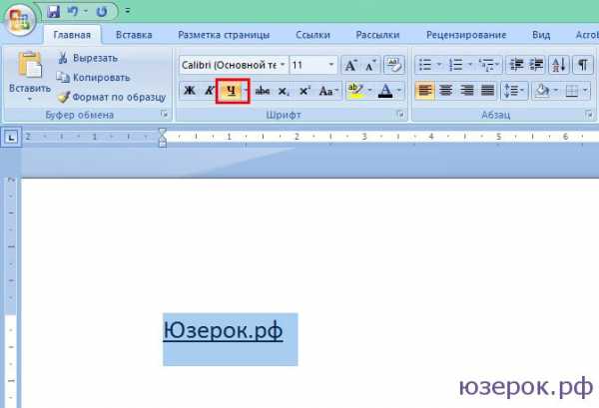Apply the font color A
Image resolution: width=599 pixels, height=408 pixels.
click(385, 91)
